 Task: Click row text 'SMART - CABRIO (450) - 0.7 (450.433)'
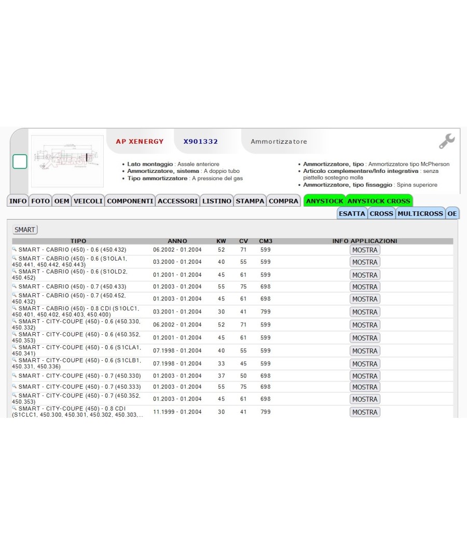(x=72, y=287)
